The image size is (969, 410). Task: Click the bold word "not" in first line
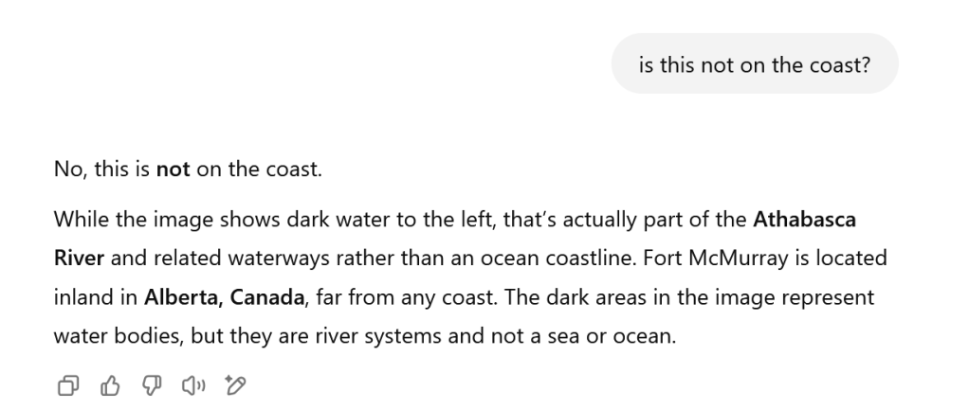click(173, 170)
